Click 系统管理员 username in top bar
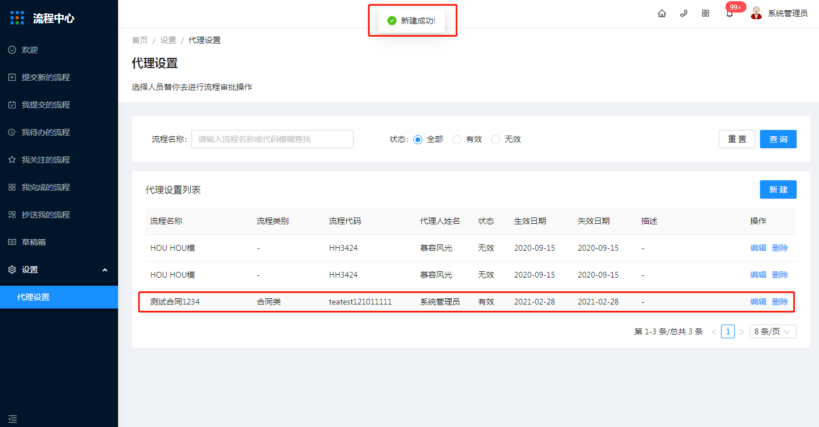This screenshot has width=819, height=427. (x=788, y=13)
